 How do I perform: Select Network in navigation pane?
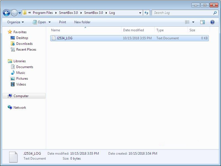click(20, 108)
